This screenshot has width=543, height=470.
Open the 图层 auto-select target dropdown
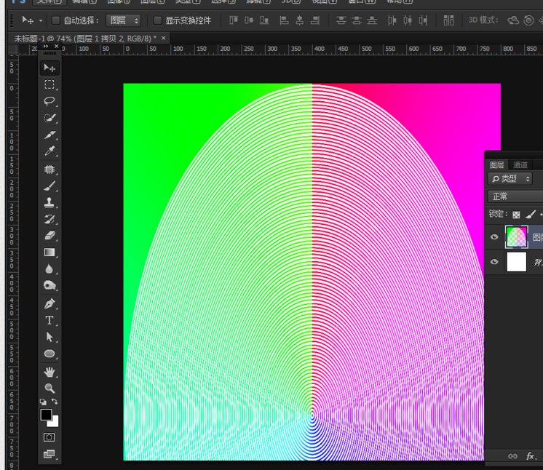(122, 20)
